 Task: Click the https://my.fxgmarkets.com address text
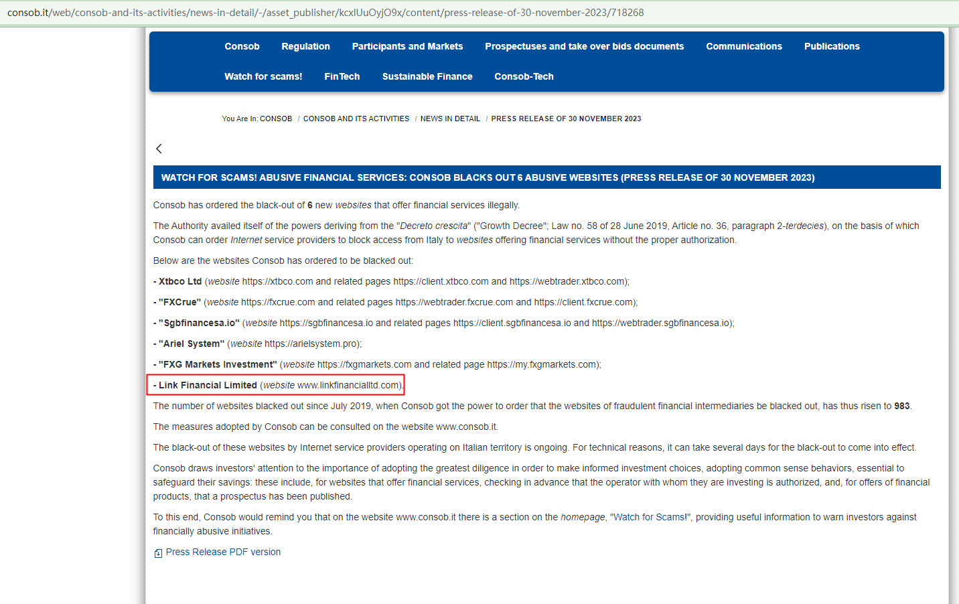pos(542,364)
